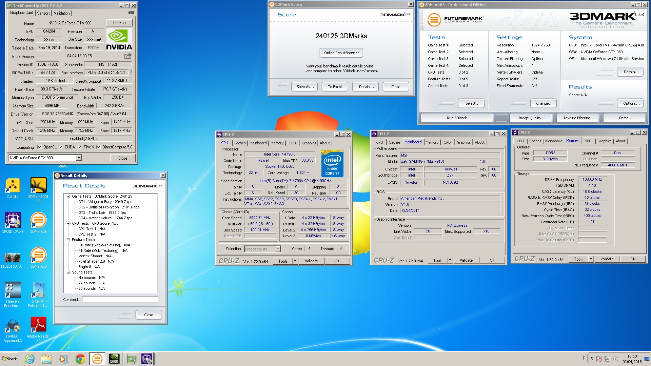The height and width of the screenshot is (366, 651).
Task: Open SPD tab in CPU-Z Mainboard window
Action: (x=447, y=142)
